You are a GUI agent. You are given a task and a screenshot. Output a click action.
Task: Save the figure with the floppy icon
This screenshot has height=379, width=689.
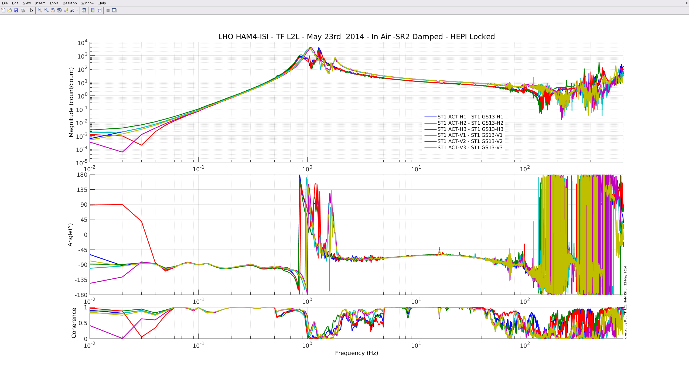coord(16,10)
